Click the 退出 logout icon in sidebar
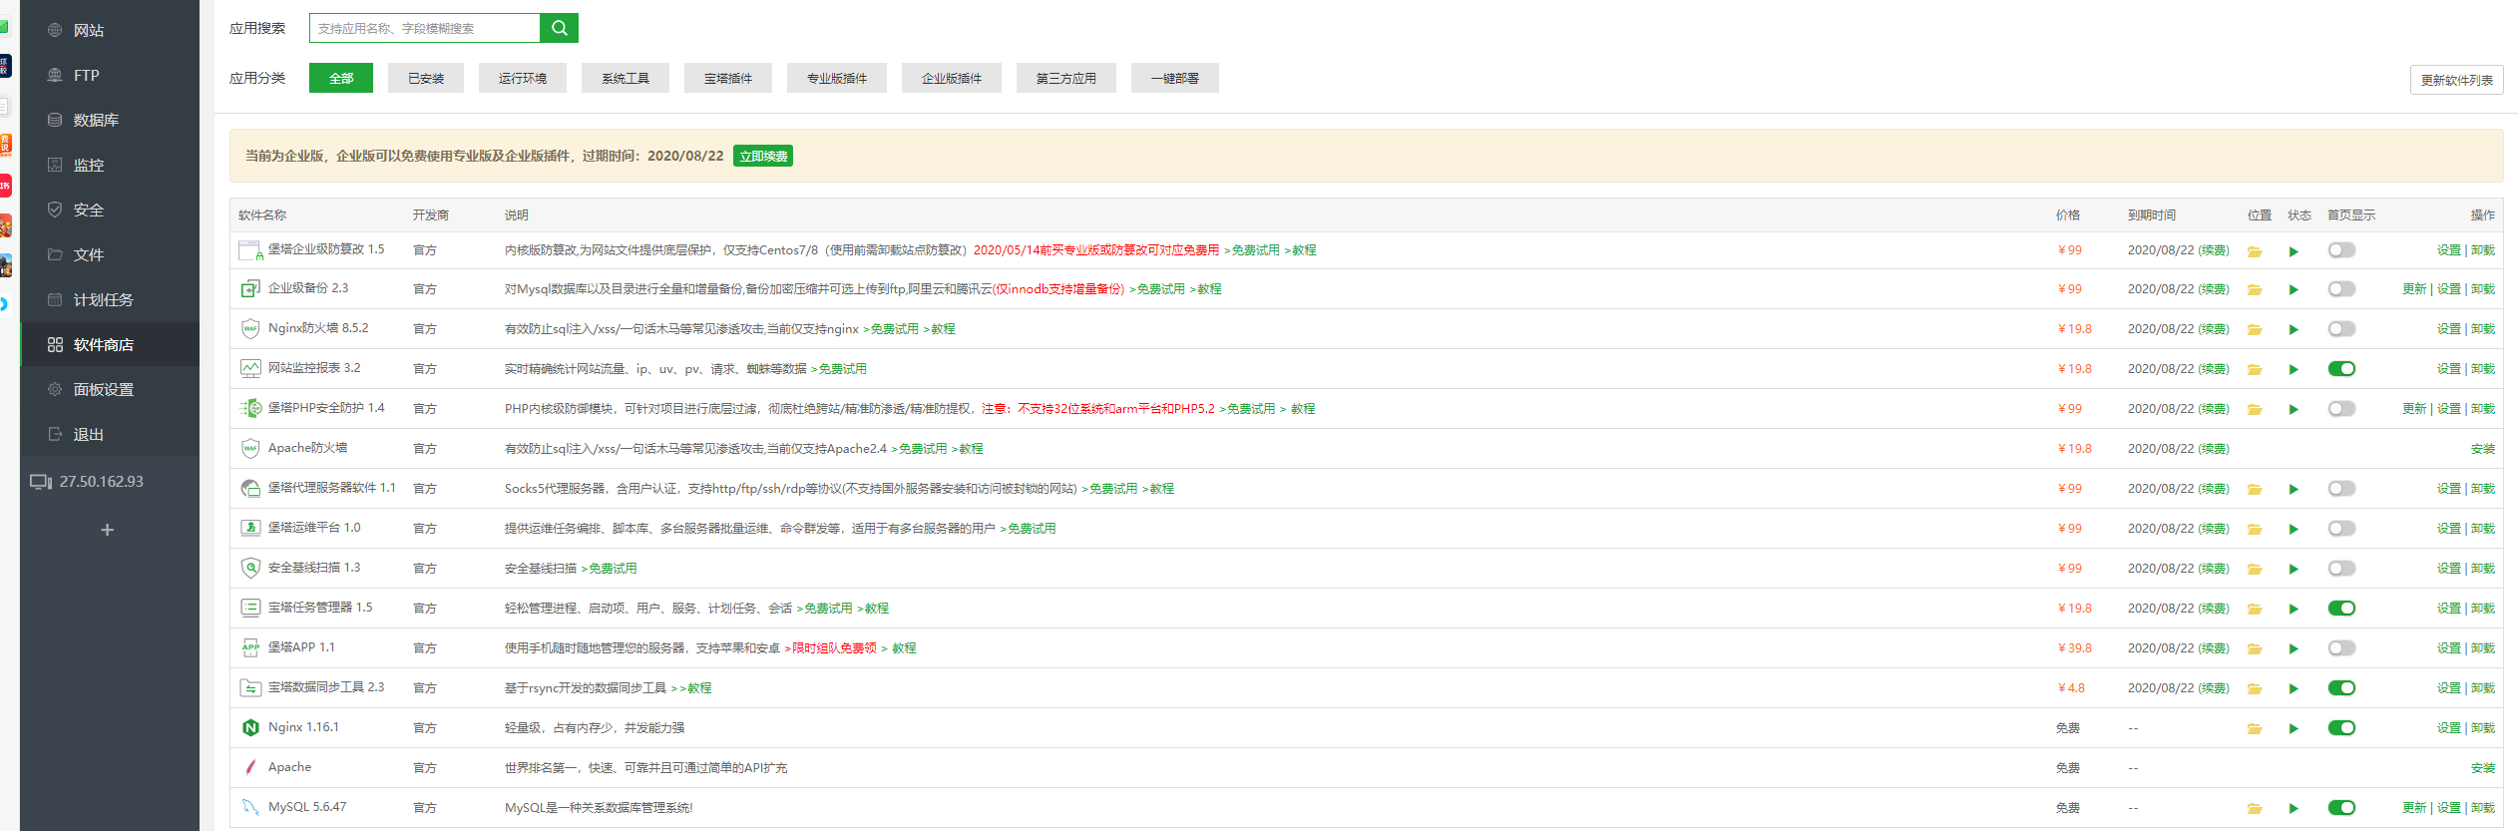Image resolution: width=2518 pixels, height=831 pixels. tap(55, 434)
